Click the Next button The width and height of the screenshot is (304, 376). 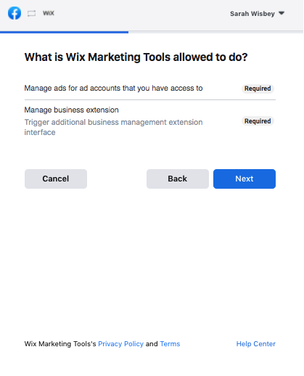coord(245,179)
